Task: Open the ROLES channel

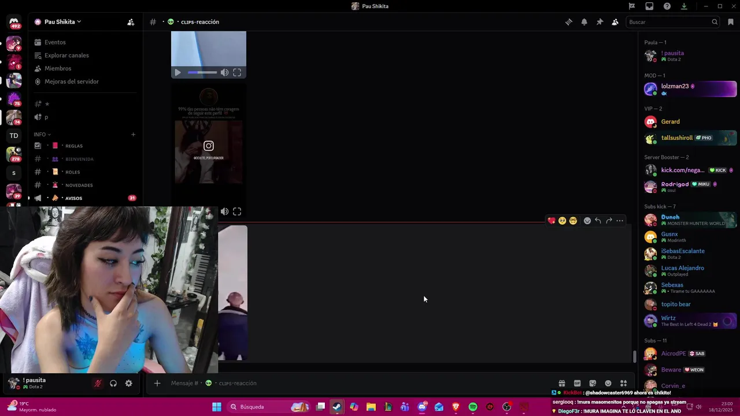Action: tap(86, 172)
